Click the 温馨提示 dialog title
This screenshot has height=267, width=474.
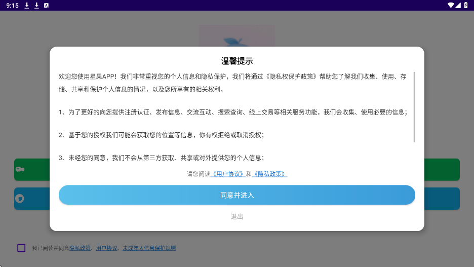(236, 61)
